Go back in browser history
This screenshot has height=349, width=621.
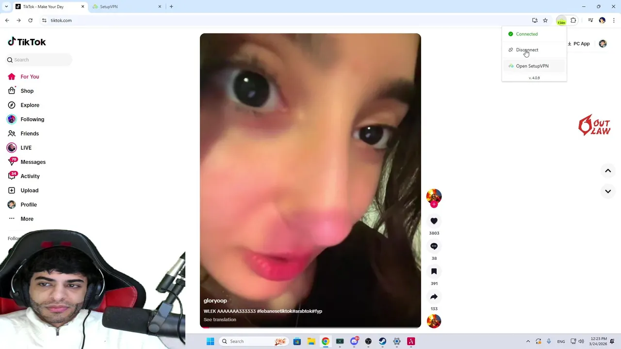coord(7,20)
